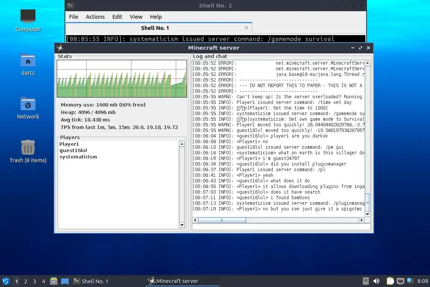Close the Shell No. 1 tab
430x287 pixels.
click(246, 28)
